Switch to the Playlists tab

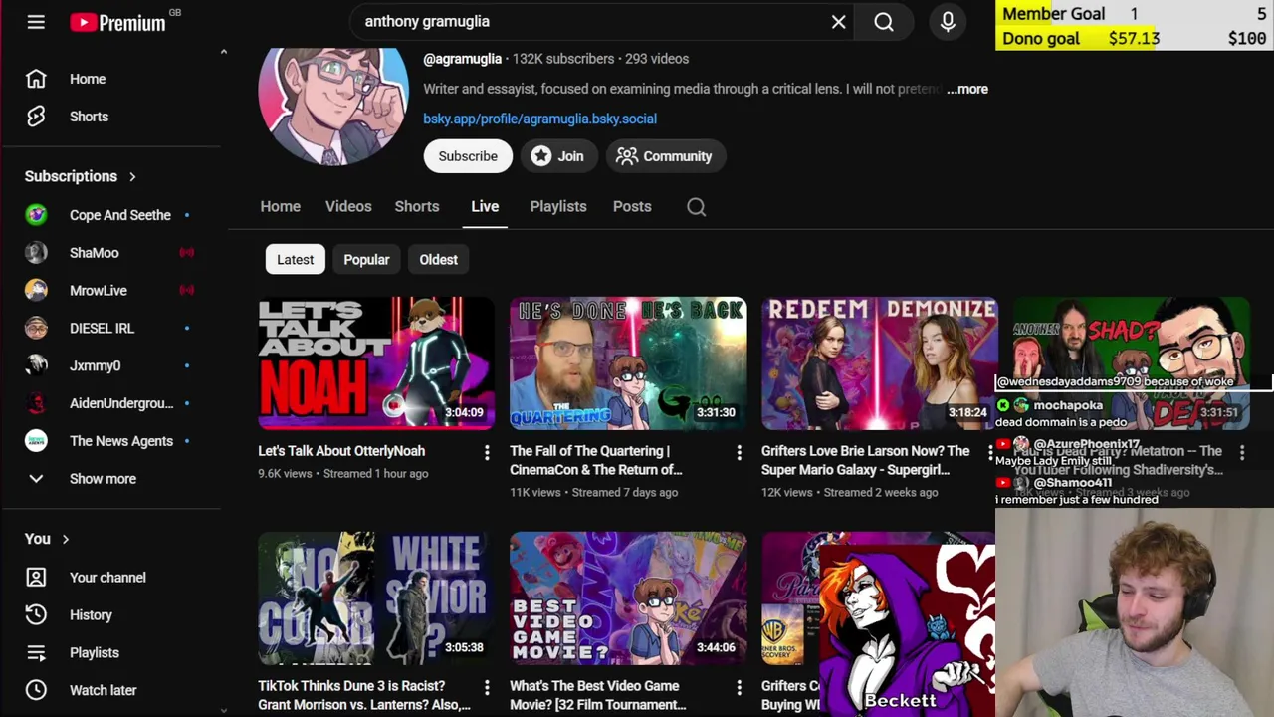(x=558, y=206)
